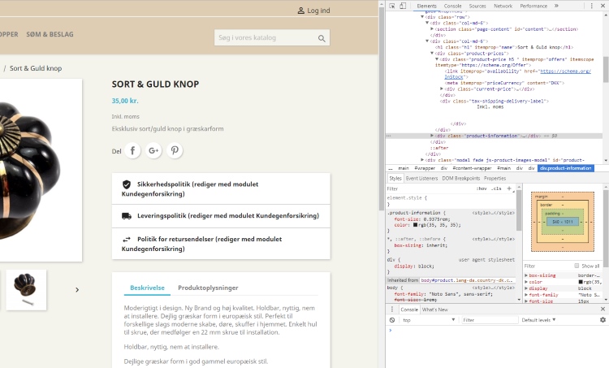Image resolution: width=609 pixels, height=368 pixels.
Task: Toggle the :hov element state panel
Action: click(x=482, y=188)
